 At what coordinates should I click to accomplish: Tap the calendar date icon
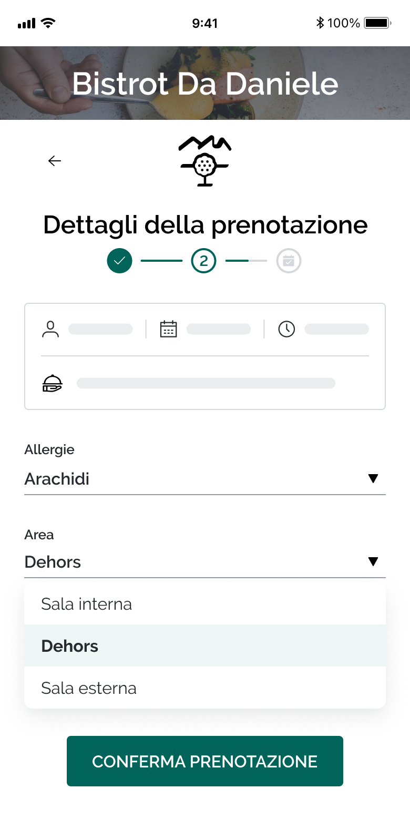click(168, 330)
